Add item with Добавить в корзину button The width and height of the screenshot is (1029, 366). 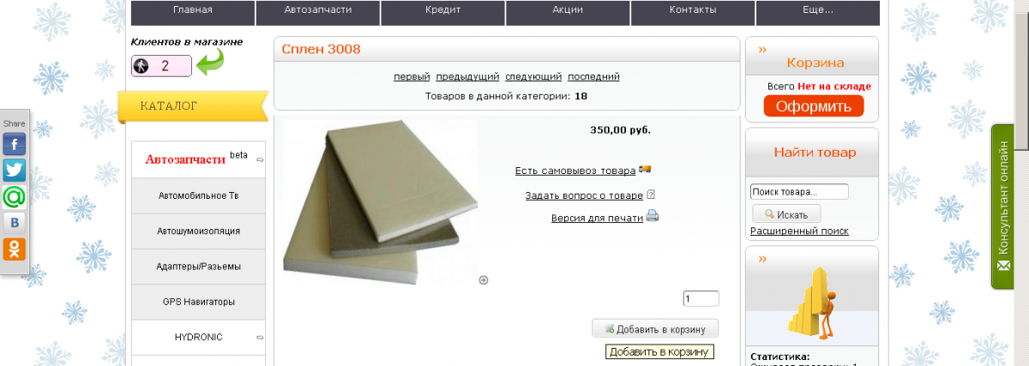point(655,329)
